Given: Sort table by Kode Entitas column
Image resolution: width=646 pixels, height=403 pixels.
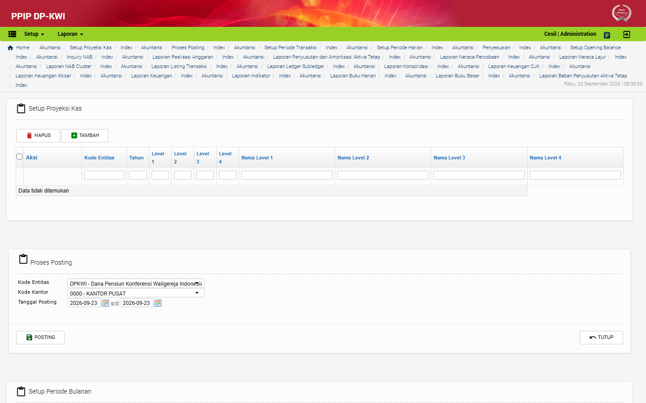Looking at the screenshot, I should pyautogui.click(x=99, y=158).
